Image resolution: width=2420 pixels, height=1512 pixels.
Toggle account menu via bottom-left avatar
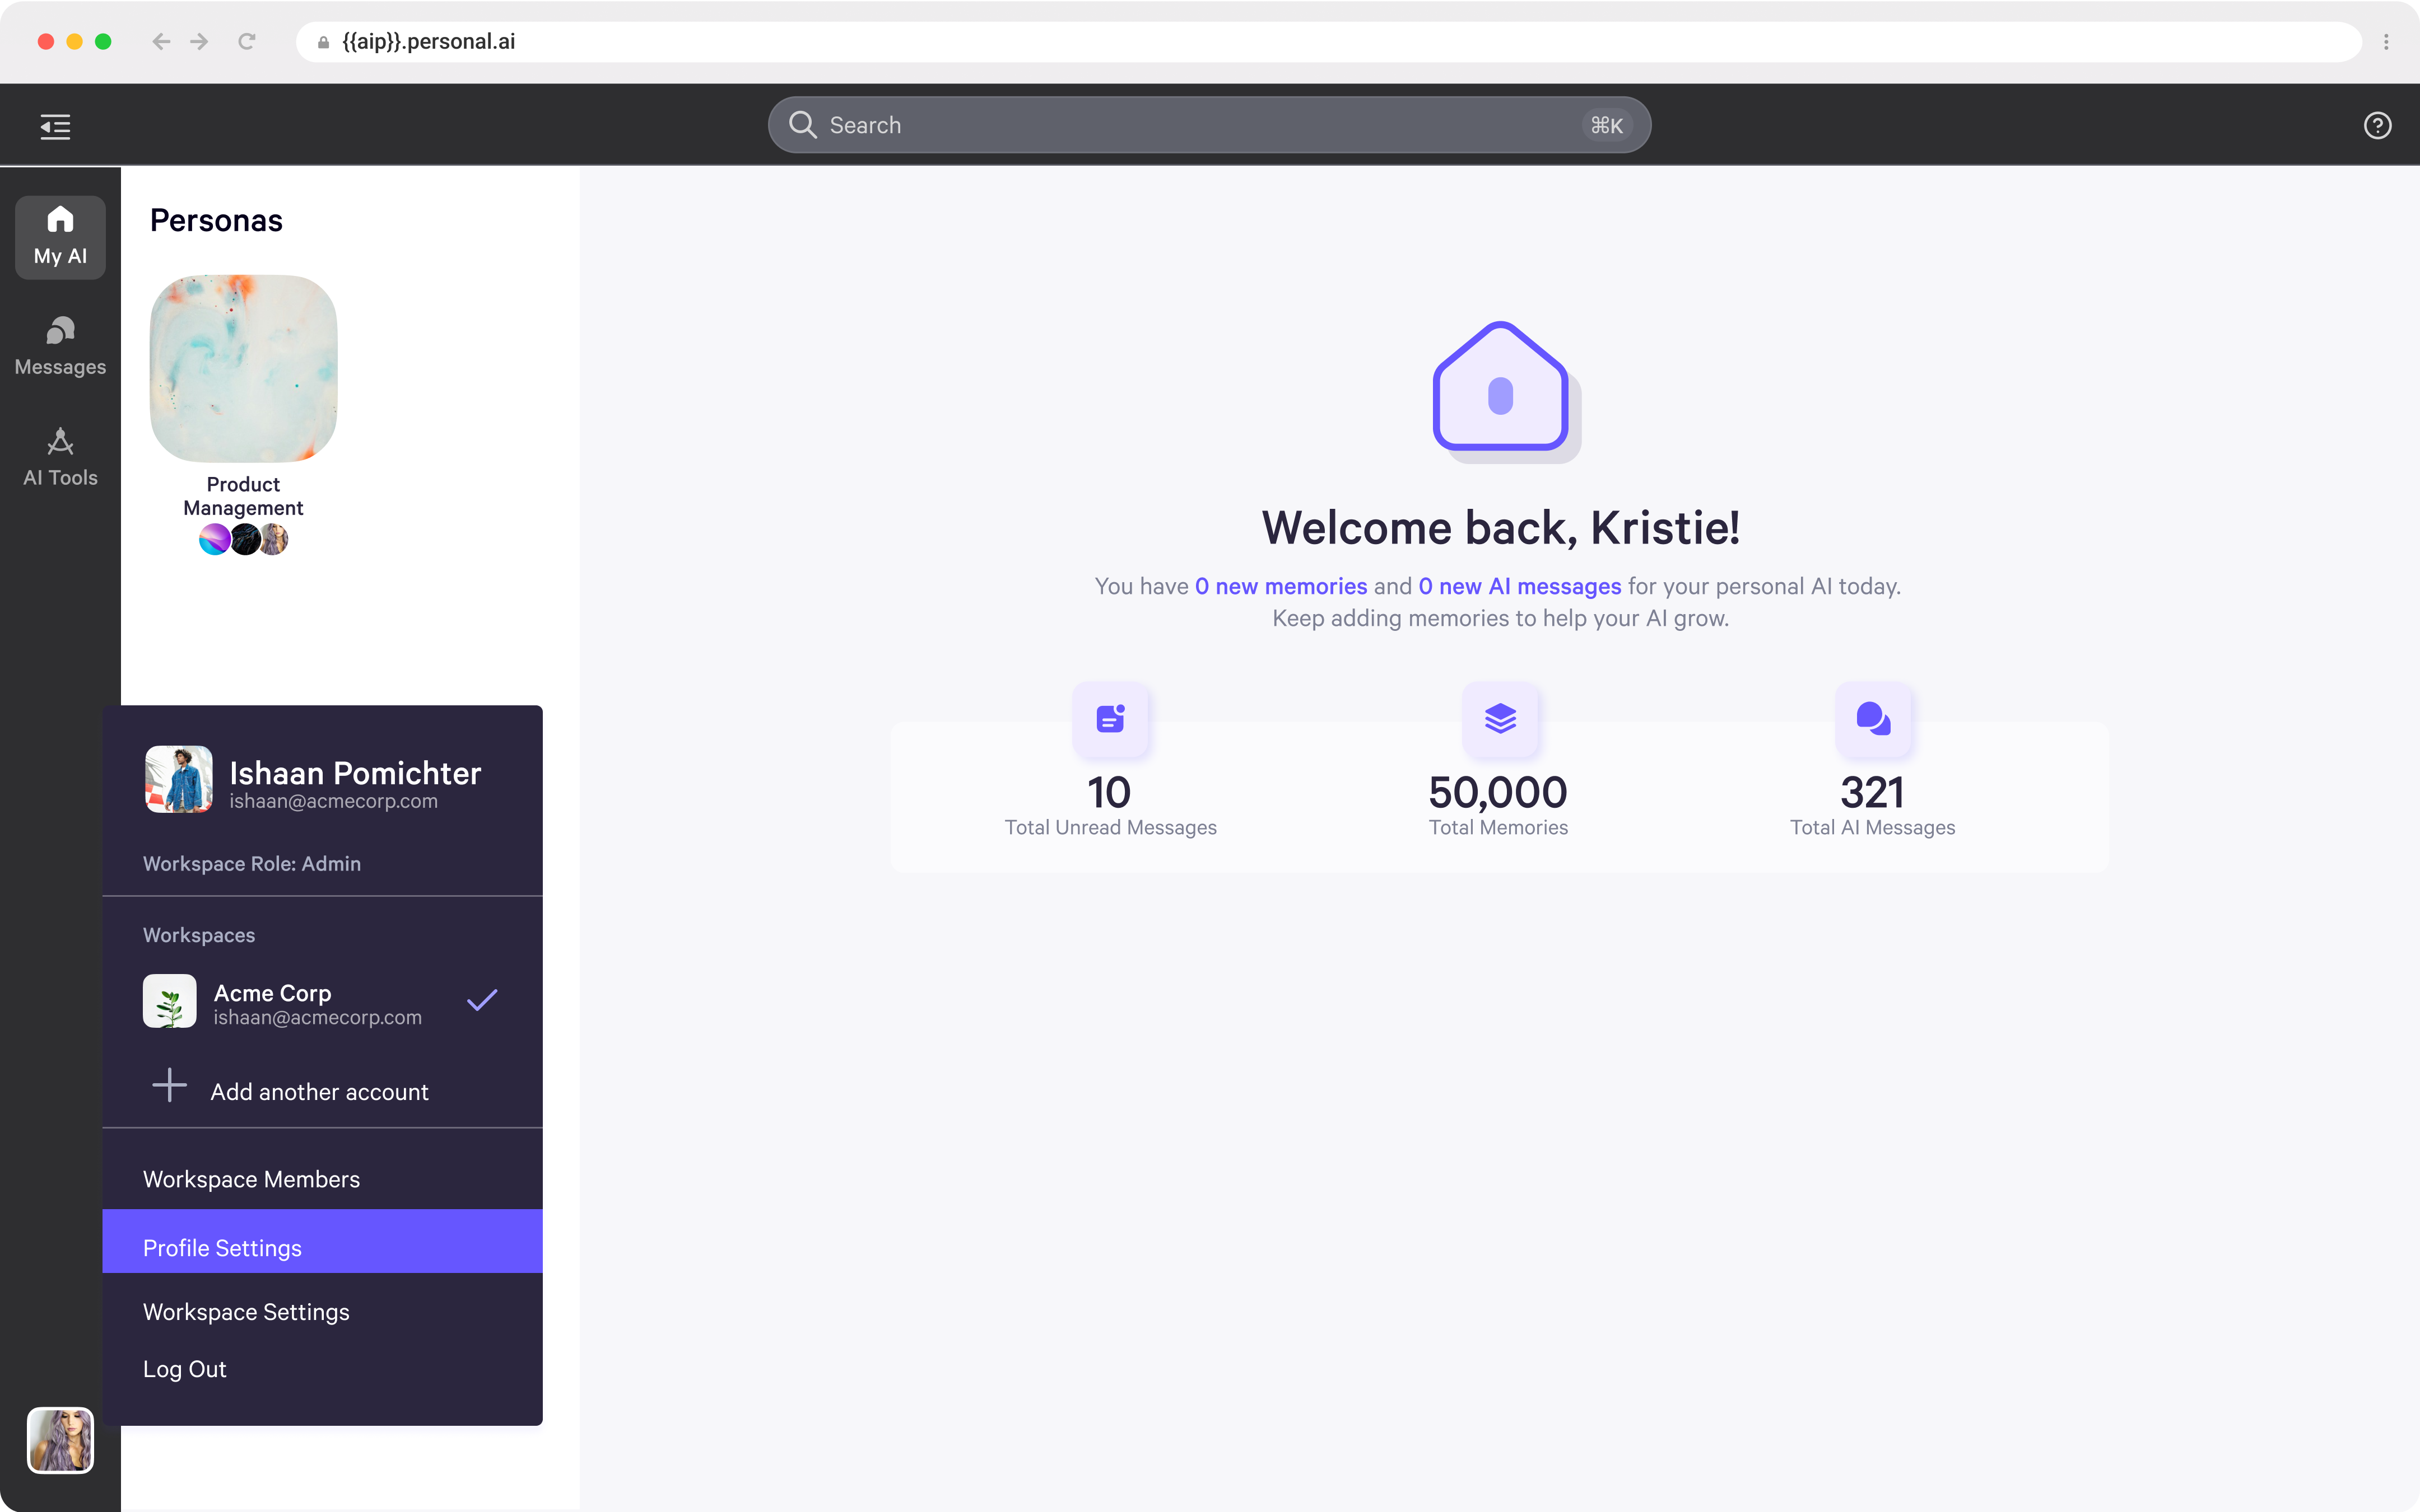pyautogui.click(x=60, y=1440)
